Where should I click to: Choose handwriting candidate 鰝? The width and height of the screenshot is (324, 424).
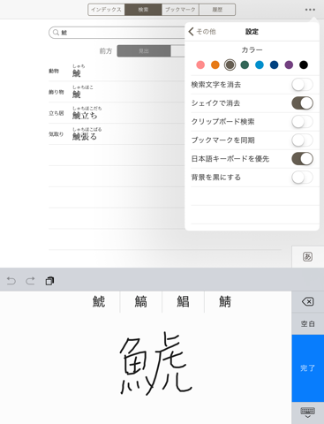[140, 302]
